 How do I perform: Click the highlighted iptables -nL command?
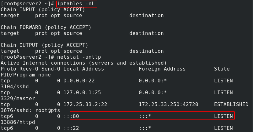click(76, 4)
